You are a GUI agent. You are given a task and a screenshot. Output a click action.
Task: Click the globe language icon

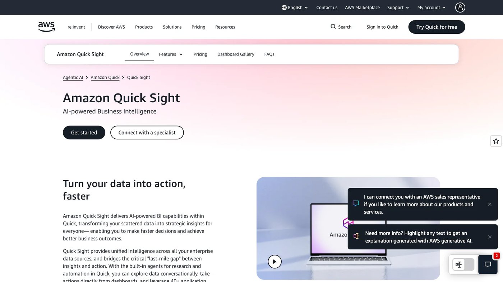[284, 8]
